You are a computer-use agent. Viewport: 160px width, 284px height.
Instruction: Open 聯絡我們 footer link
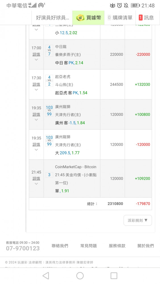coord(60,246)
